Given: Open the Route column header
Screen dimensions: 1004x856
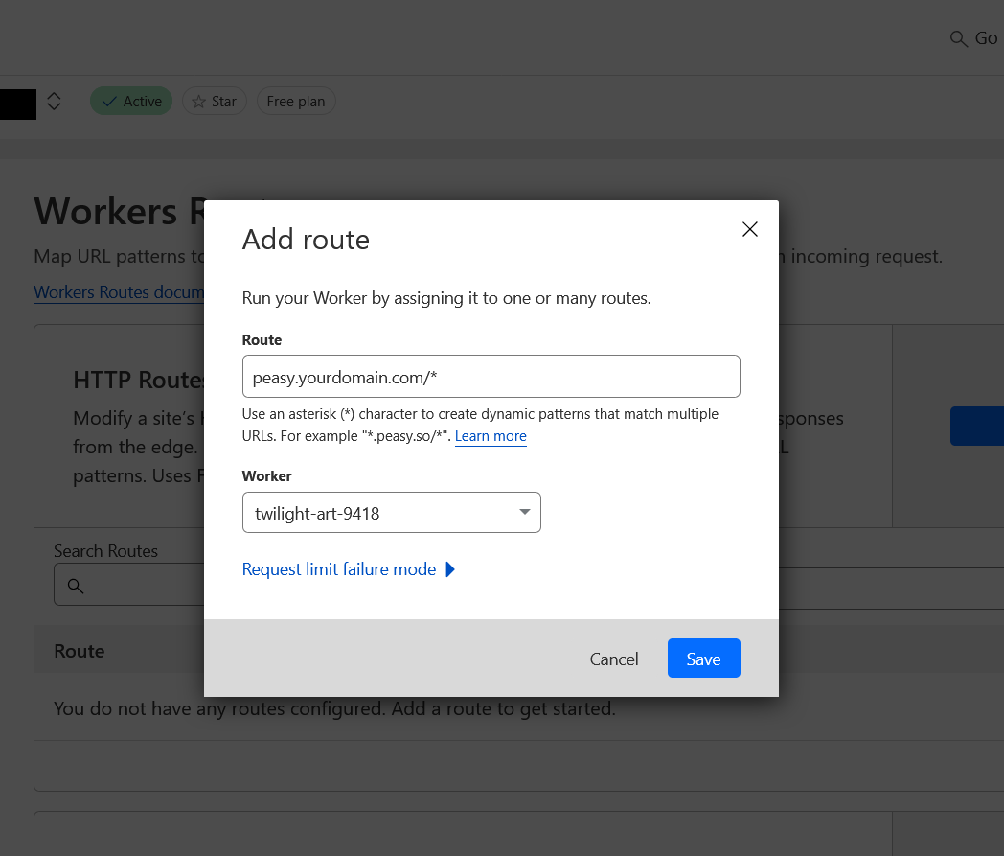Looking at the screenshot, I should [80, 651].
